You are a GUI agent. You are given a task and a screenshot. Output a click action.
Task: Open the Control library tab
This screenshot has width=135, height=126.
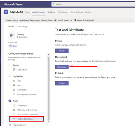point(77,12)
